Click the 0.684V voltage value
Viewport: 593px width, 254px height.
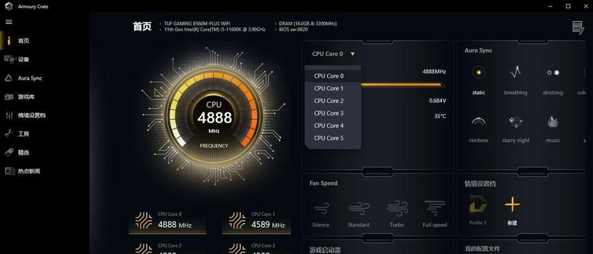tap(437, 100)
